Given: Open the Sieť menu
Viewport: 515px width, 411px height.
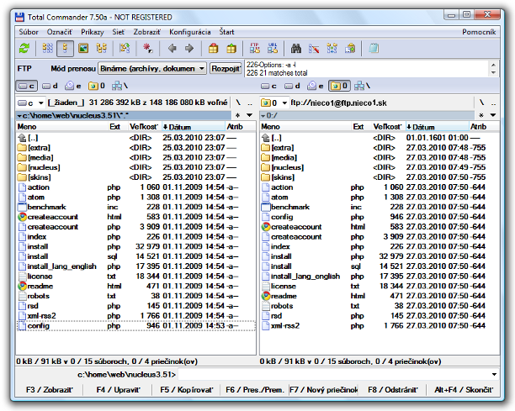Looking at the screenshot, I should point(119,32).
